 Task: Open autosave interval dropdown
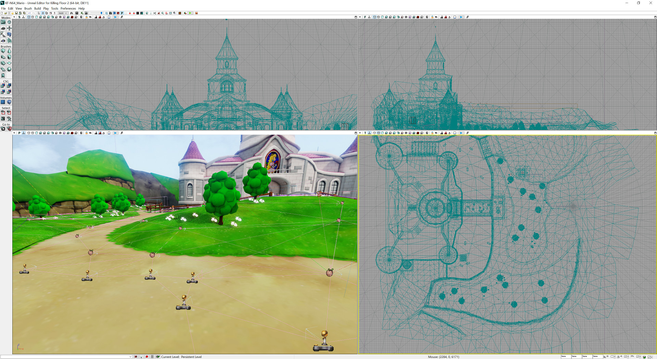point(652,357)
